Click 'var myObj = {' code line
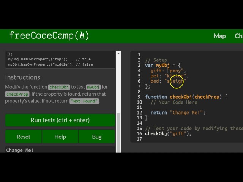 coord(163,65)
